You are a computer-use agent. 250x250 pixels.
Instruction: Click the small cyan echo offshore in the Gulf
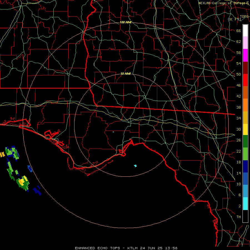point(135,166)
